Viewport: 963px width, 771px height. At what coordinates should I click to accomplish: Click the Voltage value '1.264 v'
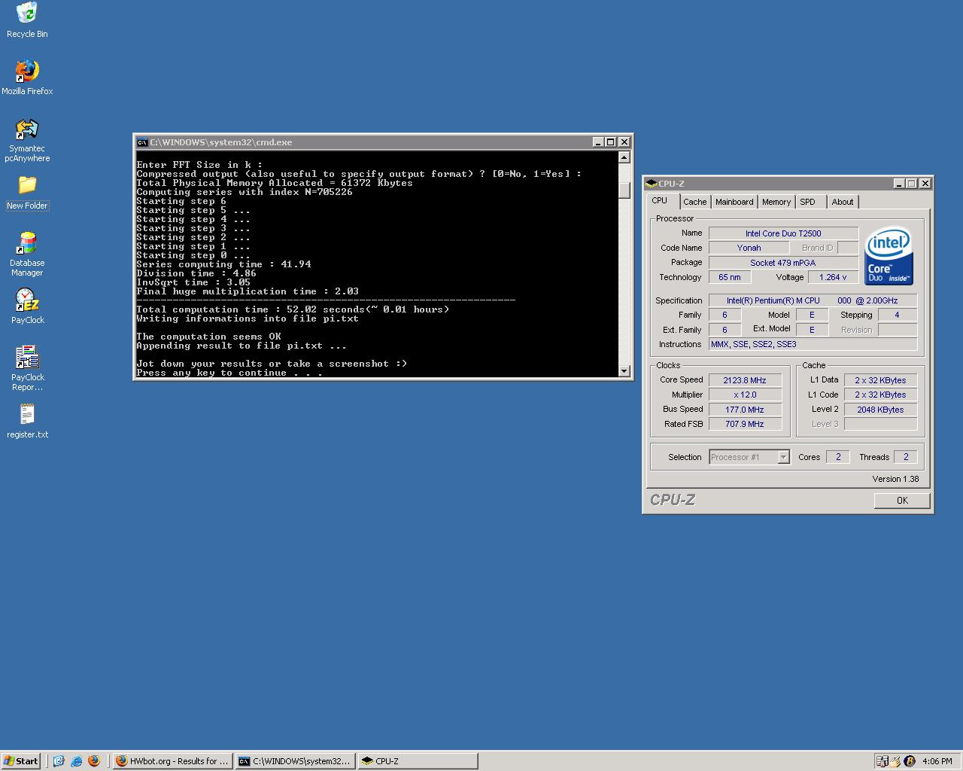click(x=832, y=277)
